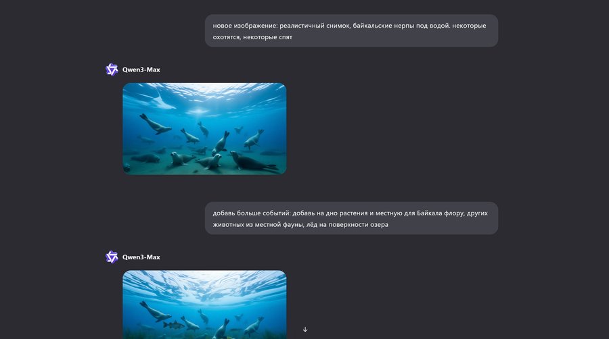Click the first Qwen3-Max avatar icon
The width and height of the screenshot is (609, 339).
coord(112,70)
